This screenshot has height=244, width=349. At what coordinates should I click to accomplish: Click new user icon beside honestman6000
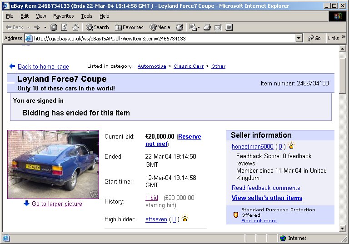pos(291,145)
